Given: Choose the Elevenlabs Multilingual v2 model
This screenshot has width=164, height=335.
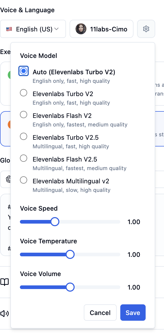Looking at the screenshot, I should [24, 180].
